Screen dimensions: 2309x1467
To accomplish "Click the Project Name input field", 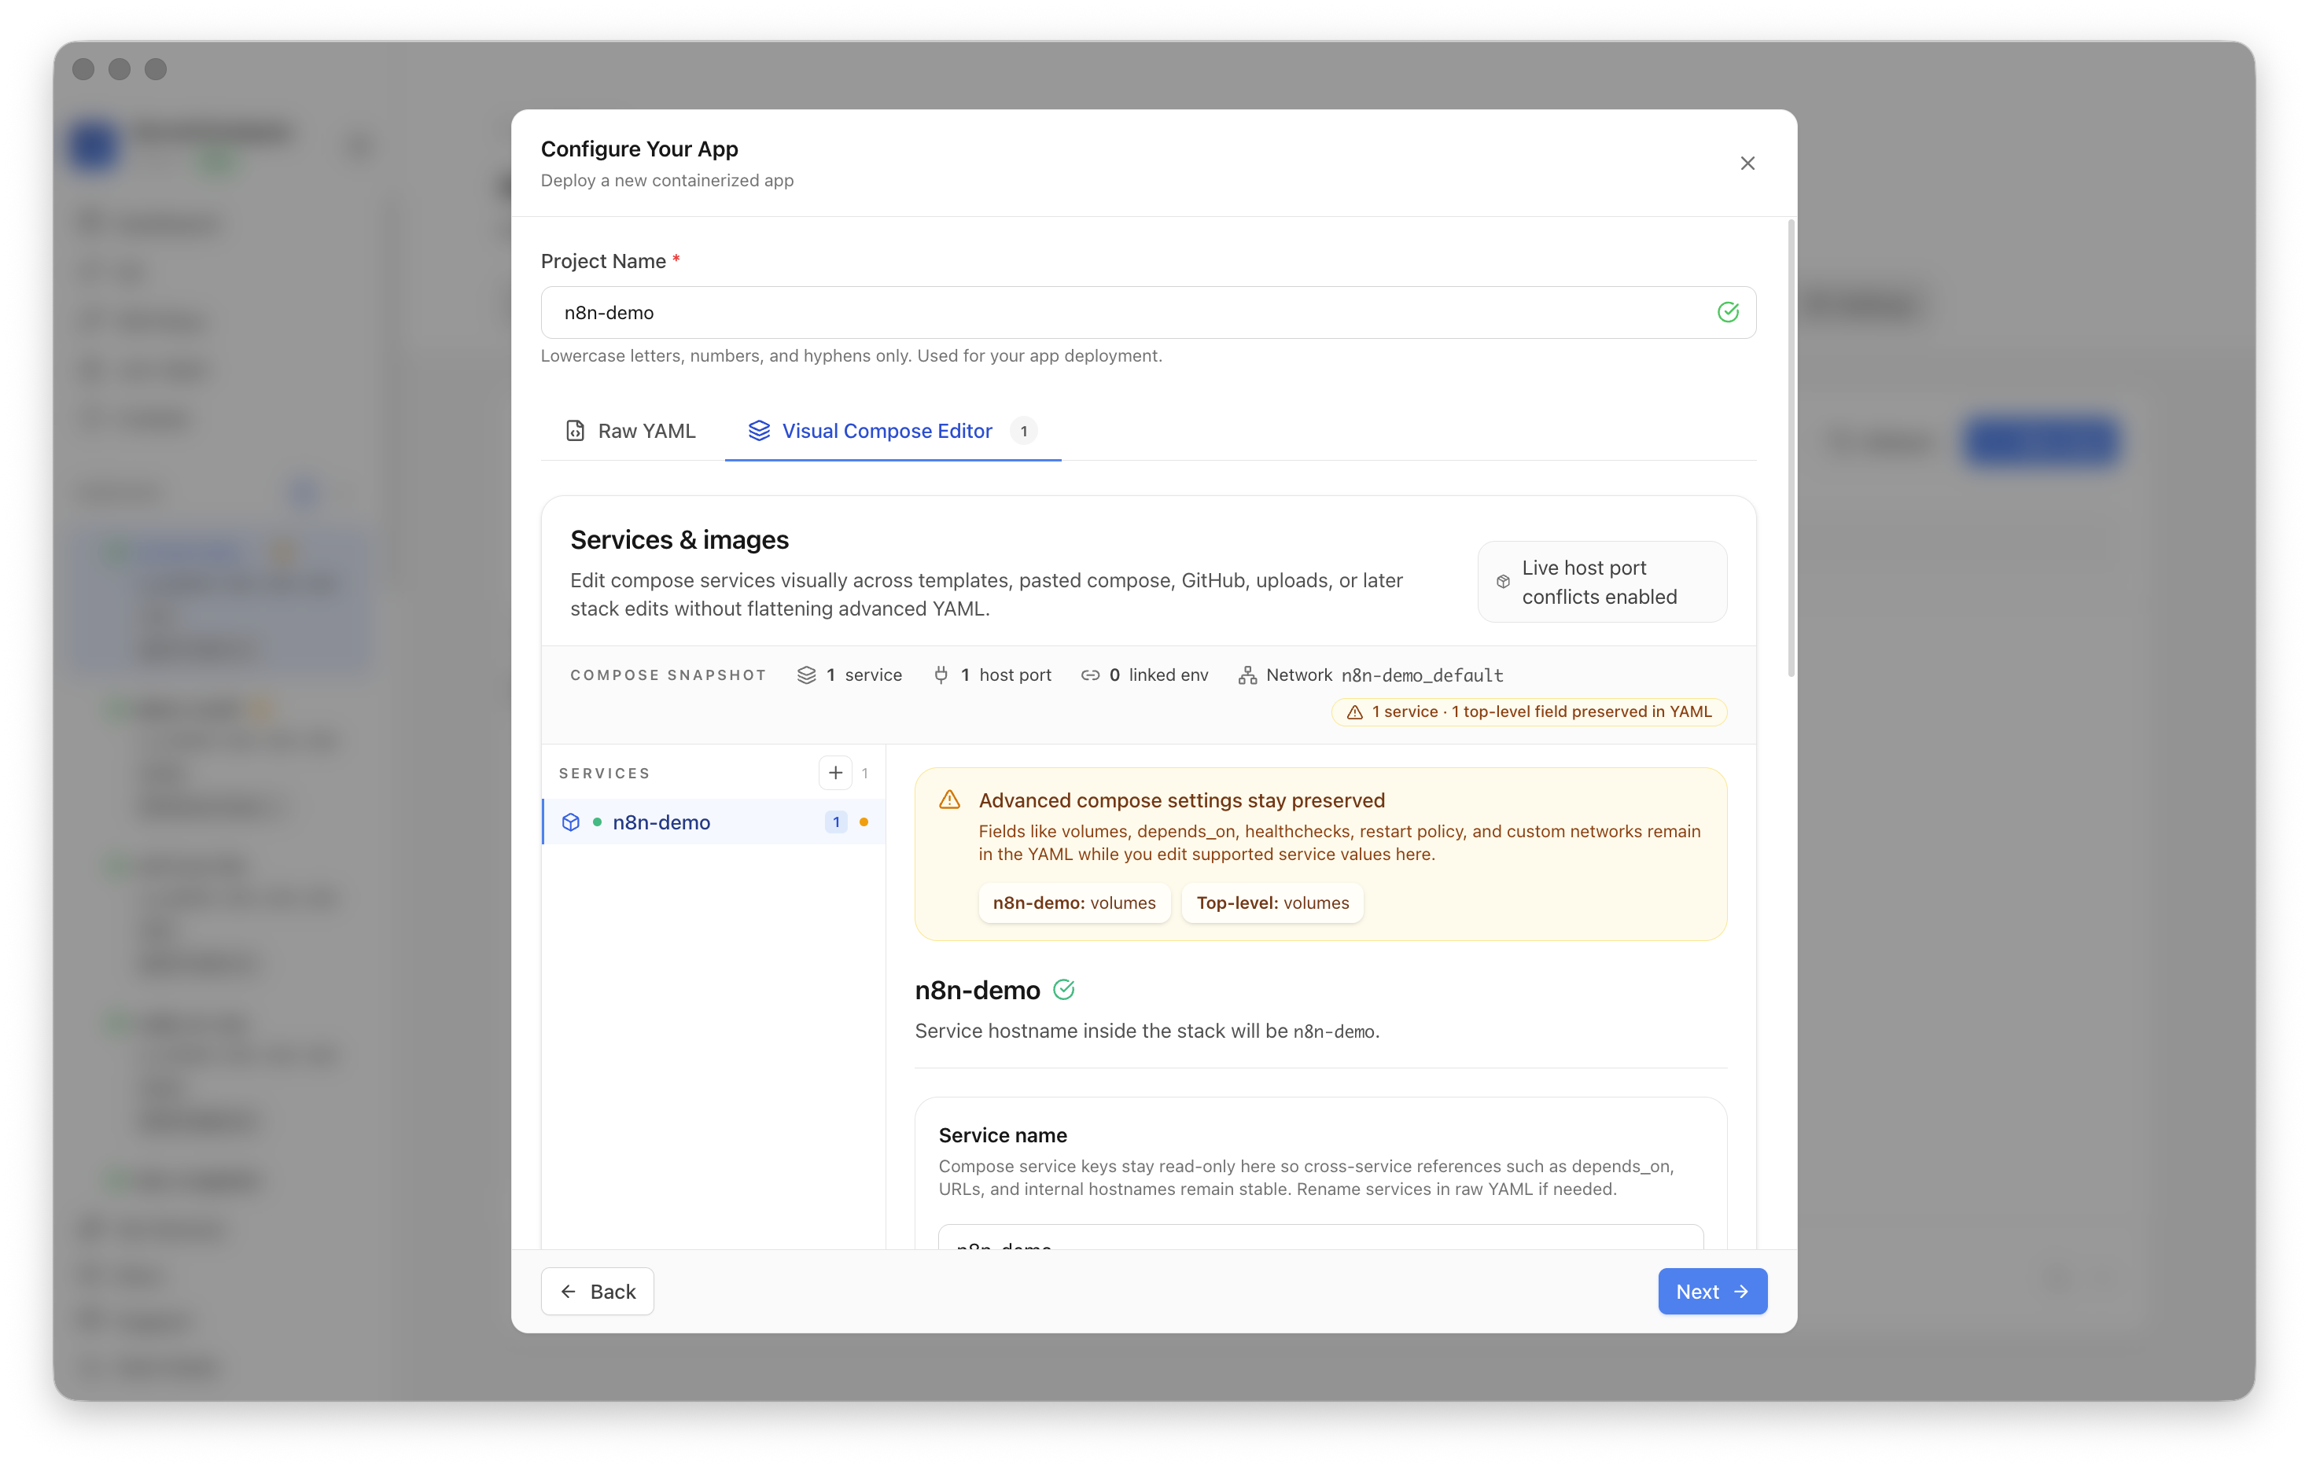I will pyautogui.click(x=1147, y=313).
